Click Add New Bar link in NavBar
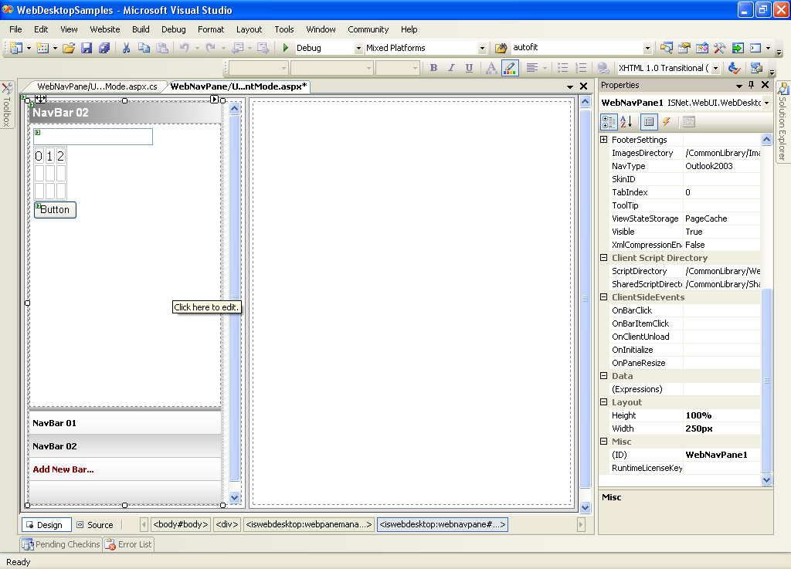 point(63,469)
